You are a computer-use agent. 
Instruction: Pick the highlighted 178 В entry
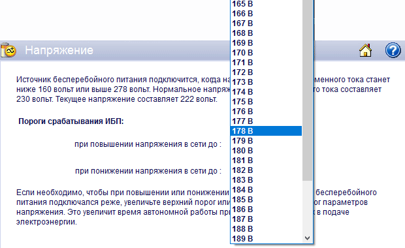[x=266, y=131]
